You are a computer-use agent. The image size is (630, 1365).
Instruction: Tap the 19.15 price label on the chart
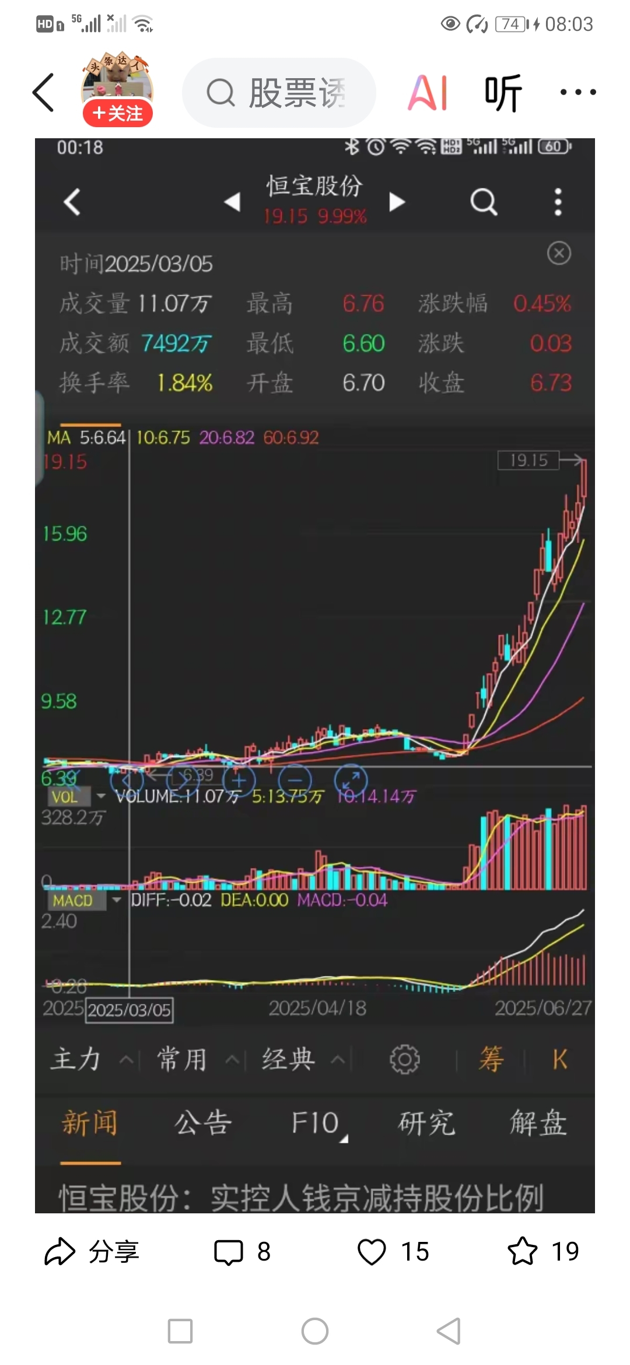[528, 460]
